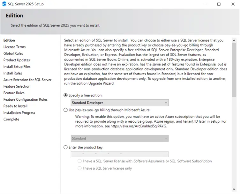The image size is (240, 194).
Task: Open the Standard Developer edition dropdown
Action: click(120, 103)
